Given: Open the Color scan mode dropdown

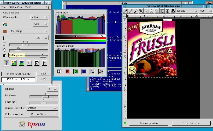Looking at the screenshot, I should click(x=41, y=24).
